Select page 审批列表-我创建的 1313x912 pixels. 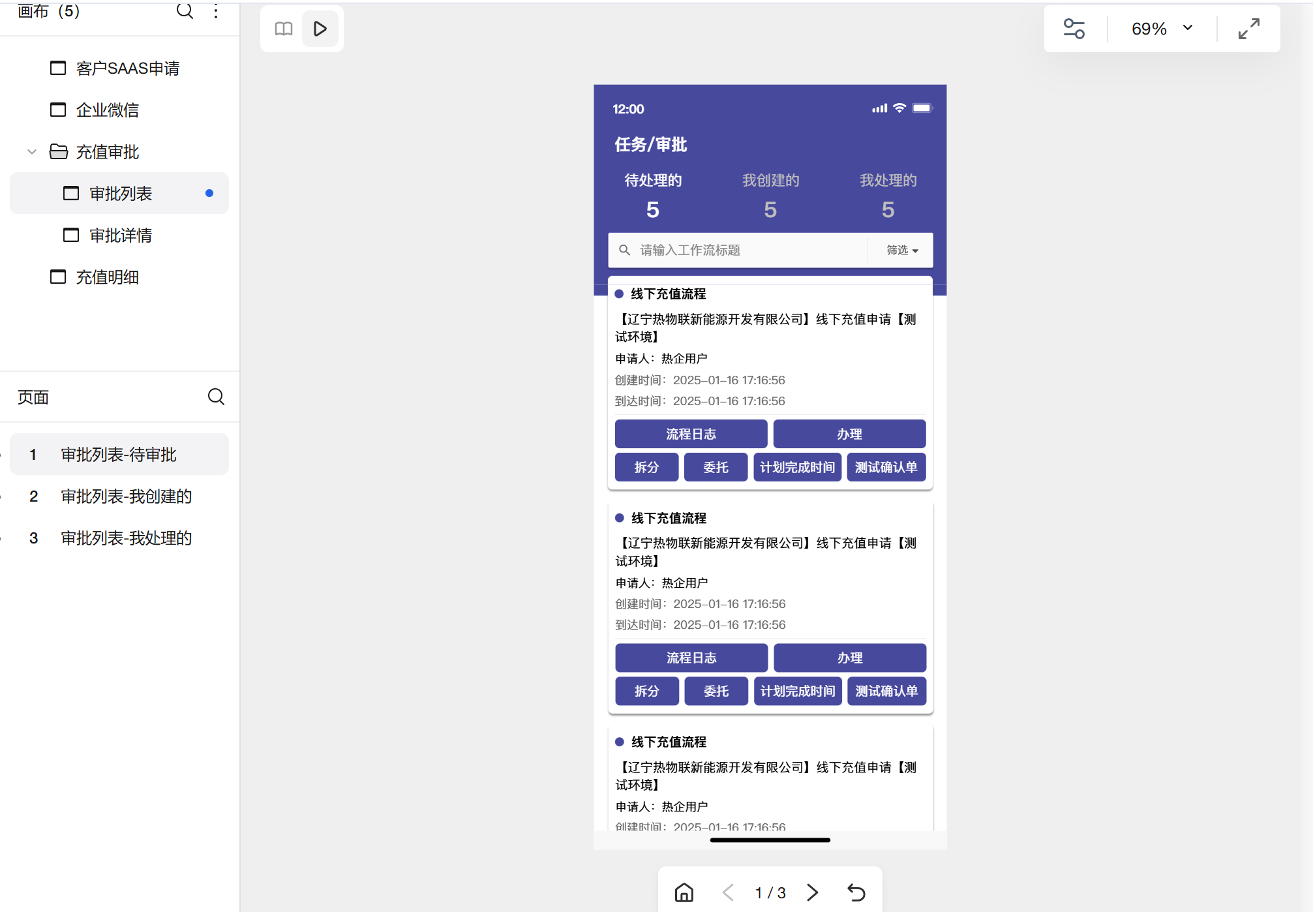pos(126,496)
